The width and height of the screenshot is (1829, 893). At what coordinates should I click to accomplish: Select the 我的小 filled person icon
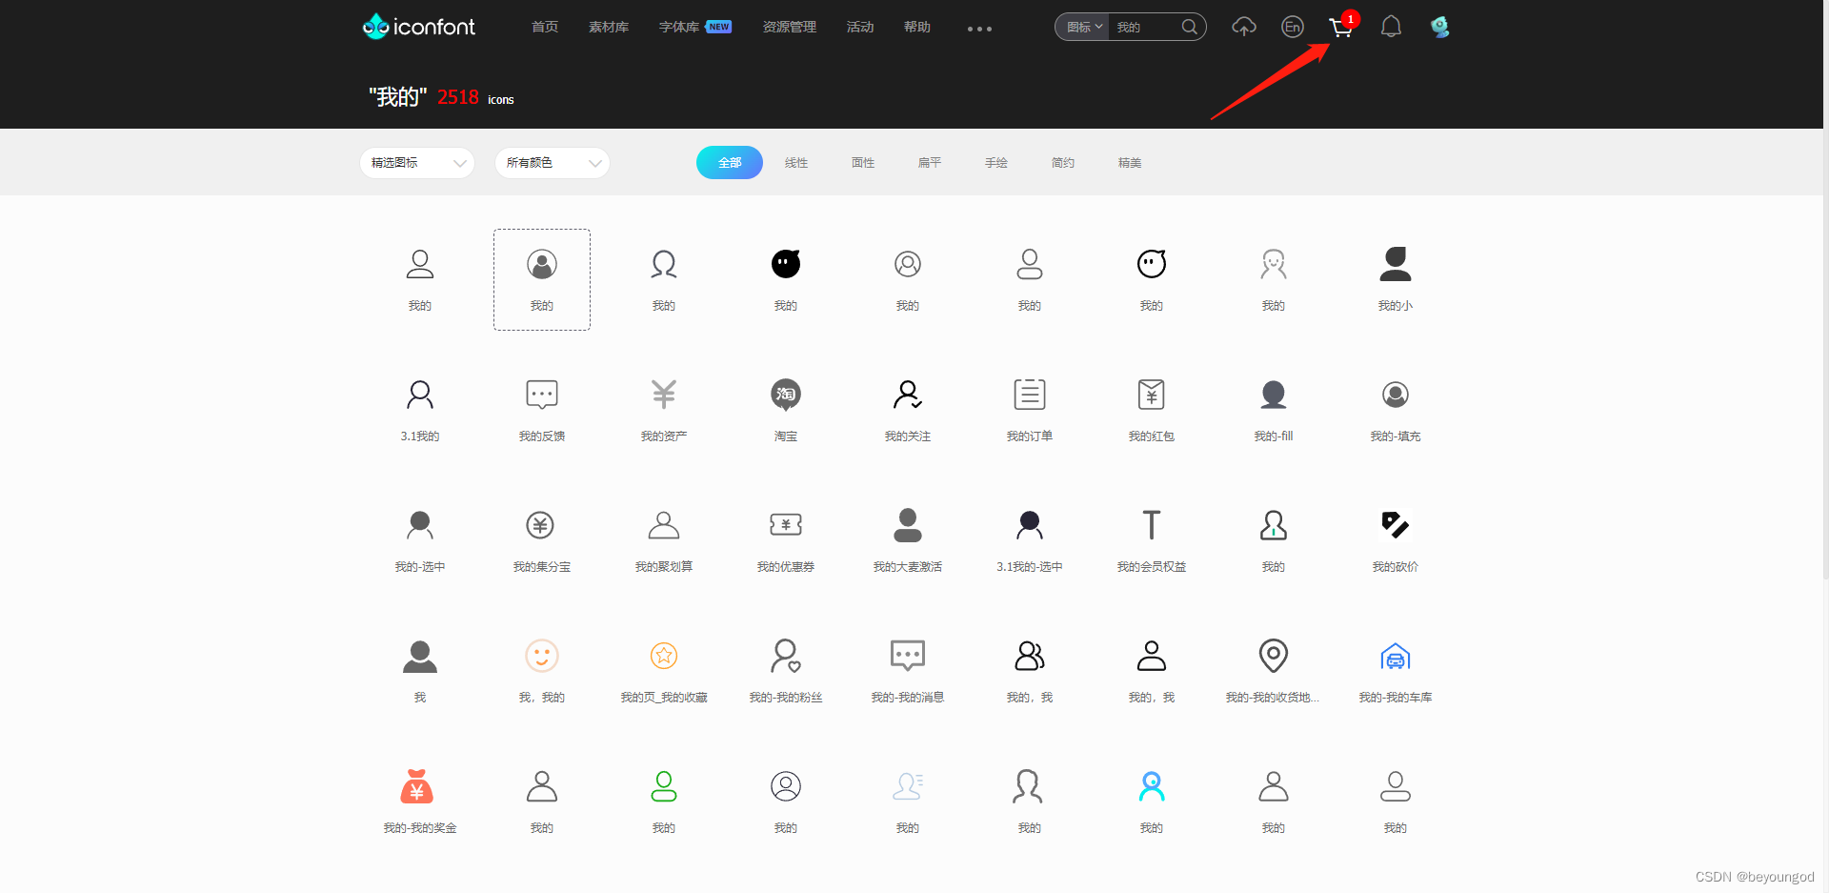click(1396, 264)
